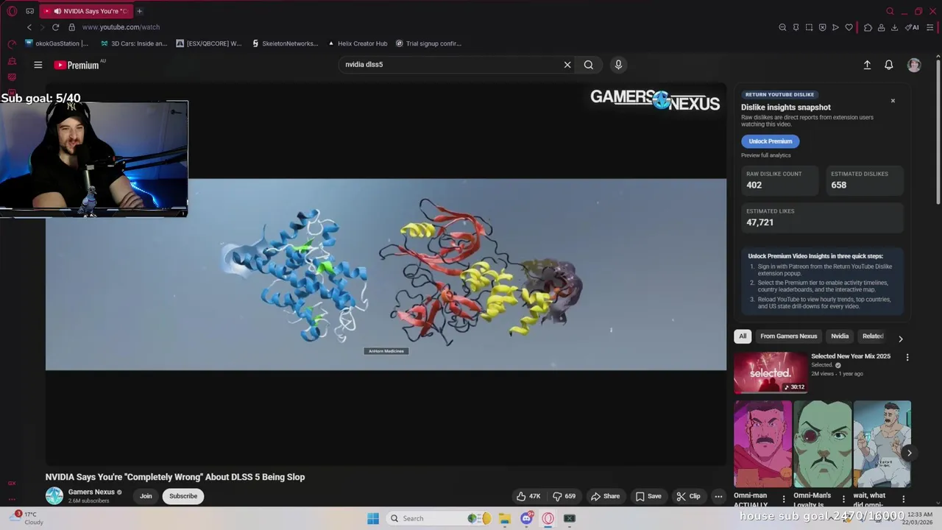
Task: Share this video
Action: pyautogui.click(x=605, y=496)
